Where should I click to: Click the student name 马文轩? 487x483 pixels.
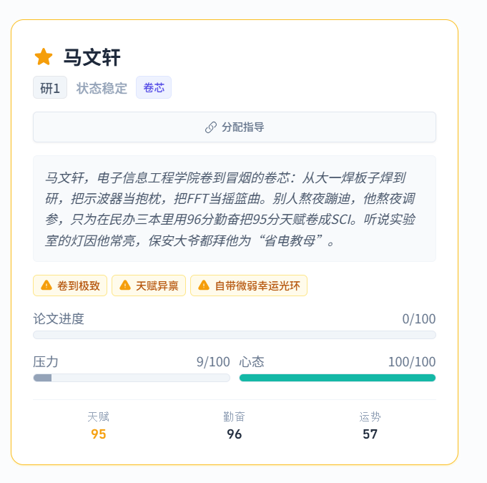coord(92,57)
